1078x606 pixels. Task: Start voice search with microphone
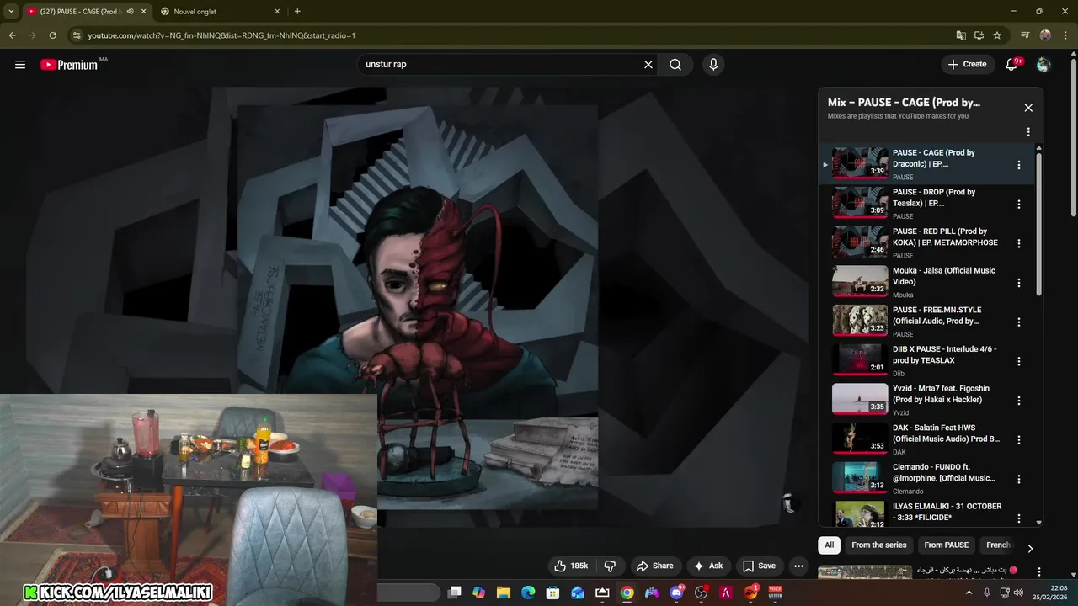713,65
